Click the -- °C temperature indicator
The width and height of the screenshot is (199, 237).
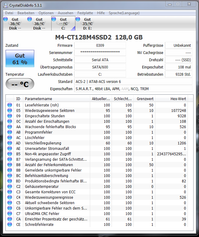(20, 84)
